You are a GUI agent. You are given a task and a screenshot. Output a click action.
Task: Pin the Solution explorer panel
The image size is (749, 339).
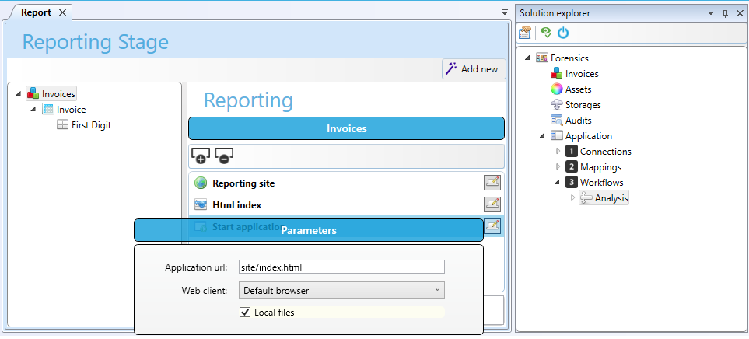pos(725,13)
